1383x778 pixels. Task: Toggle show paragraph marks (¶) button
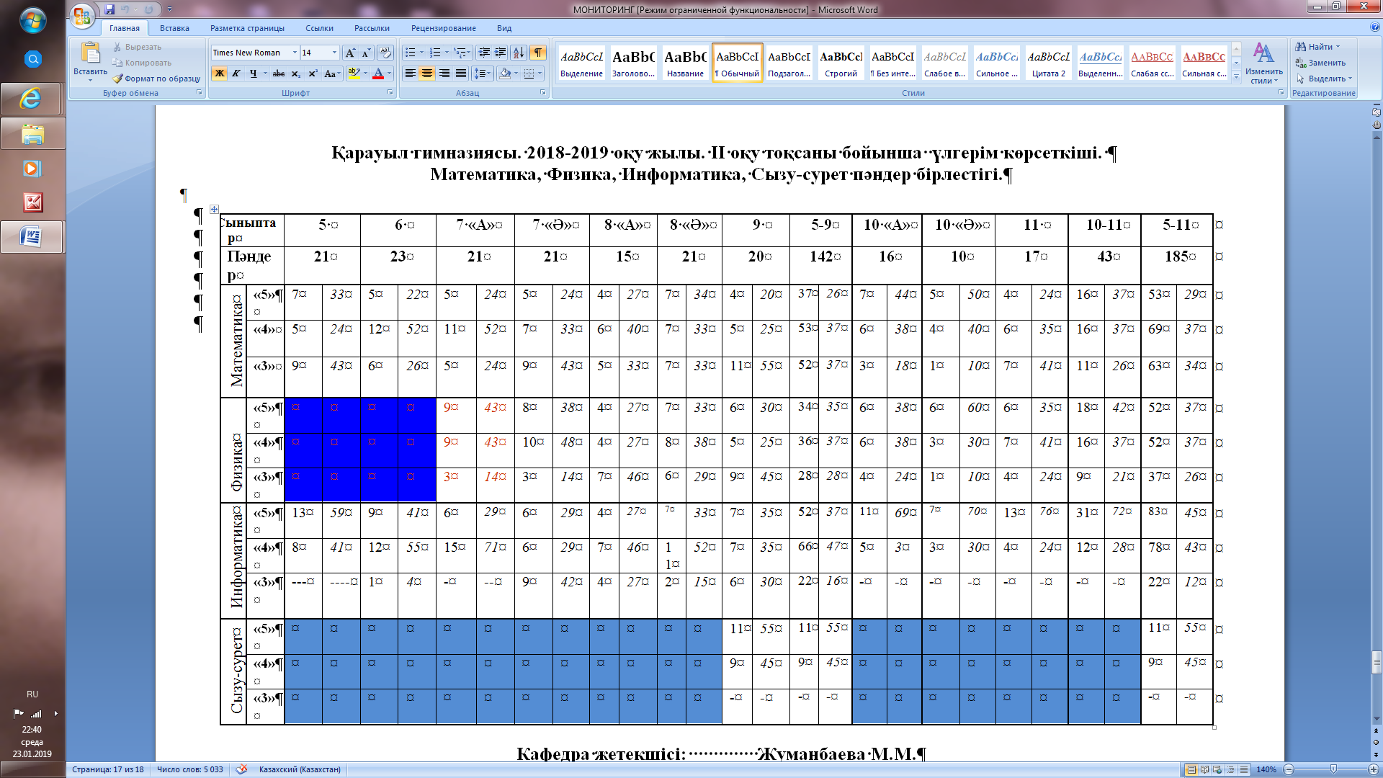(538, 53)
